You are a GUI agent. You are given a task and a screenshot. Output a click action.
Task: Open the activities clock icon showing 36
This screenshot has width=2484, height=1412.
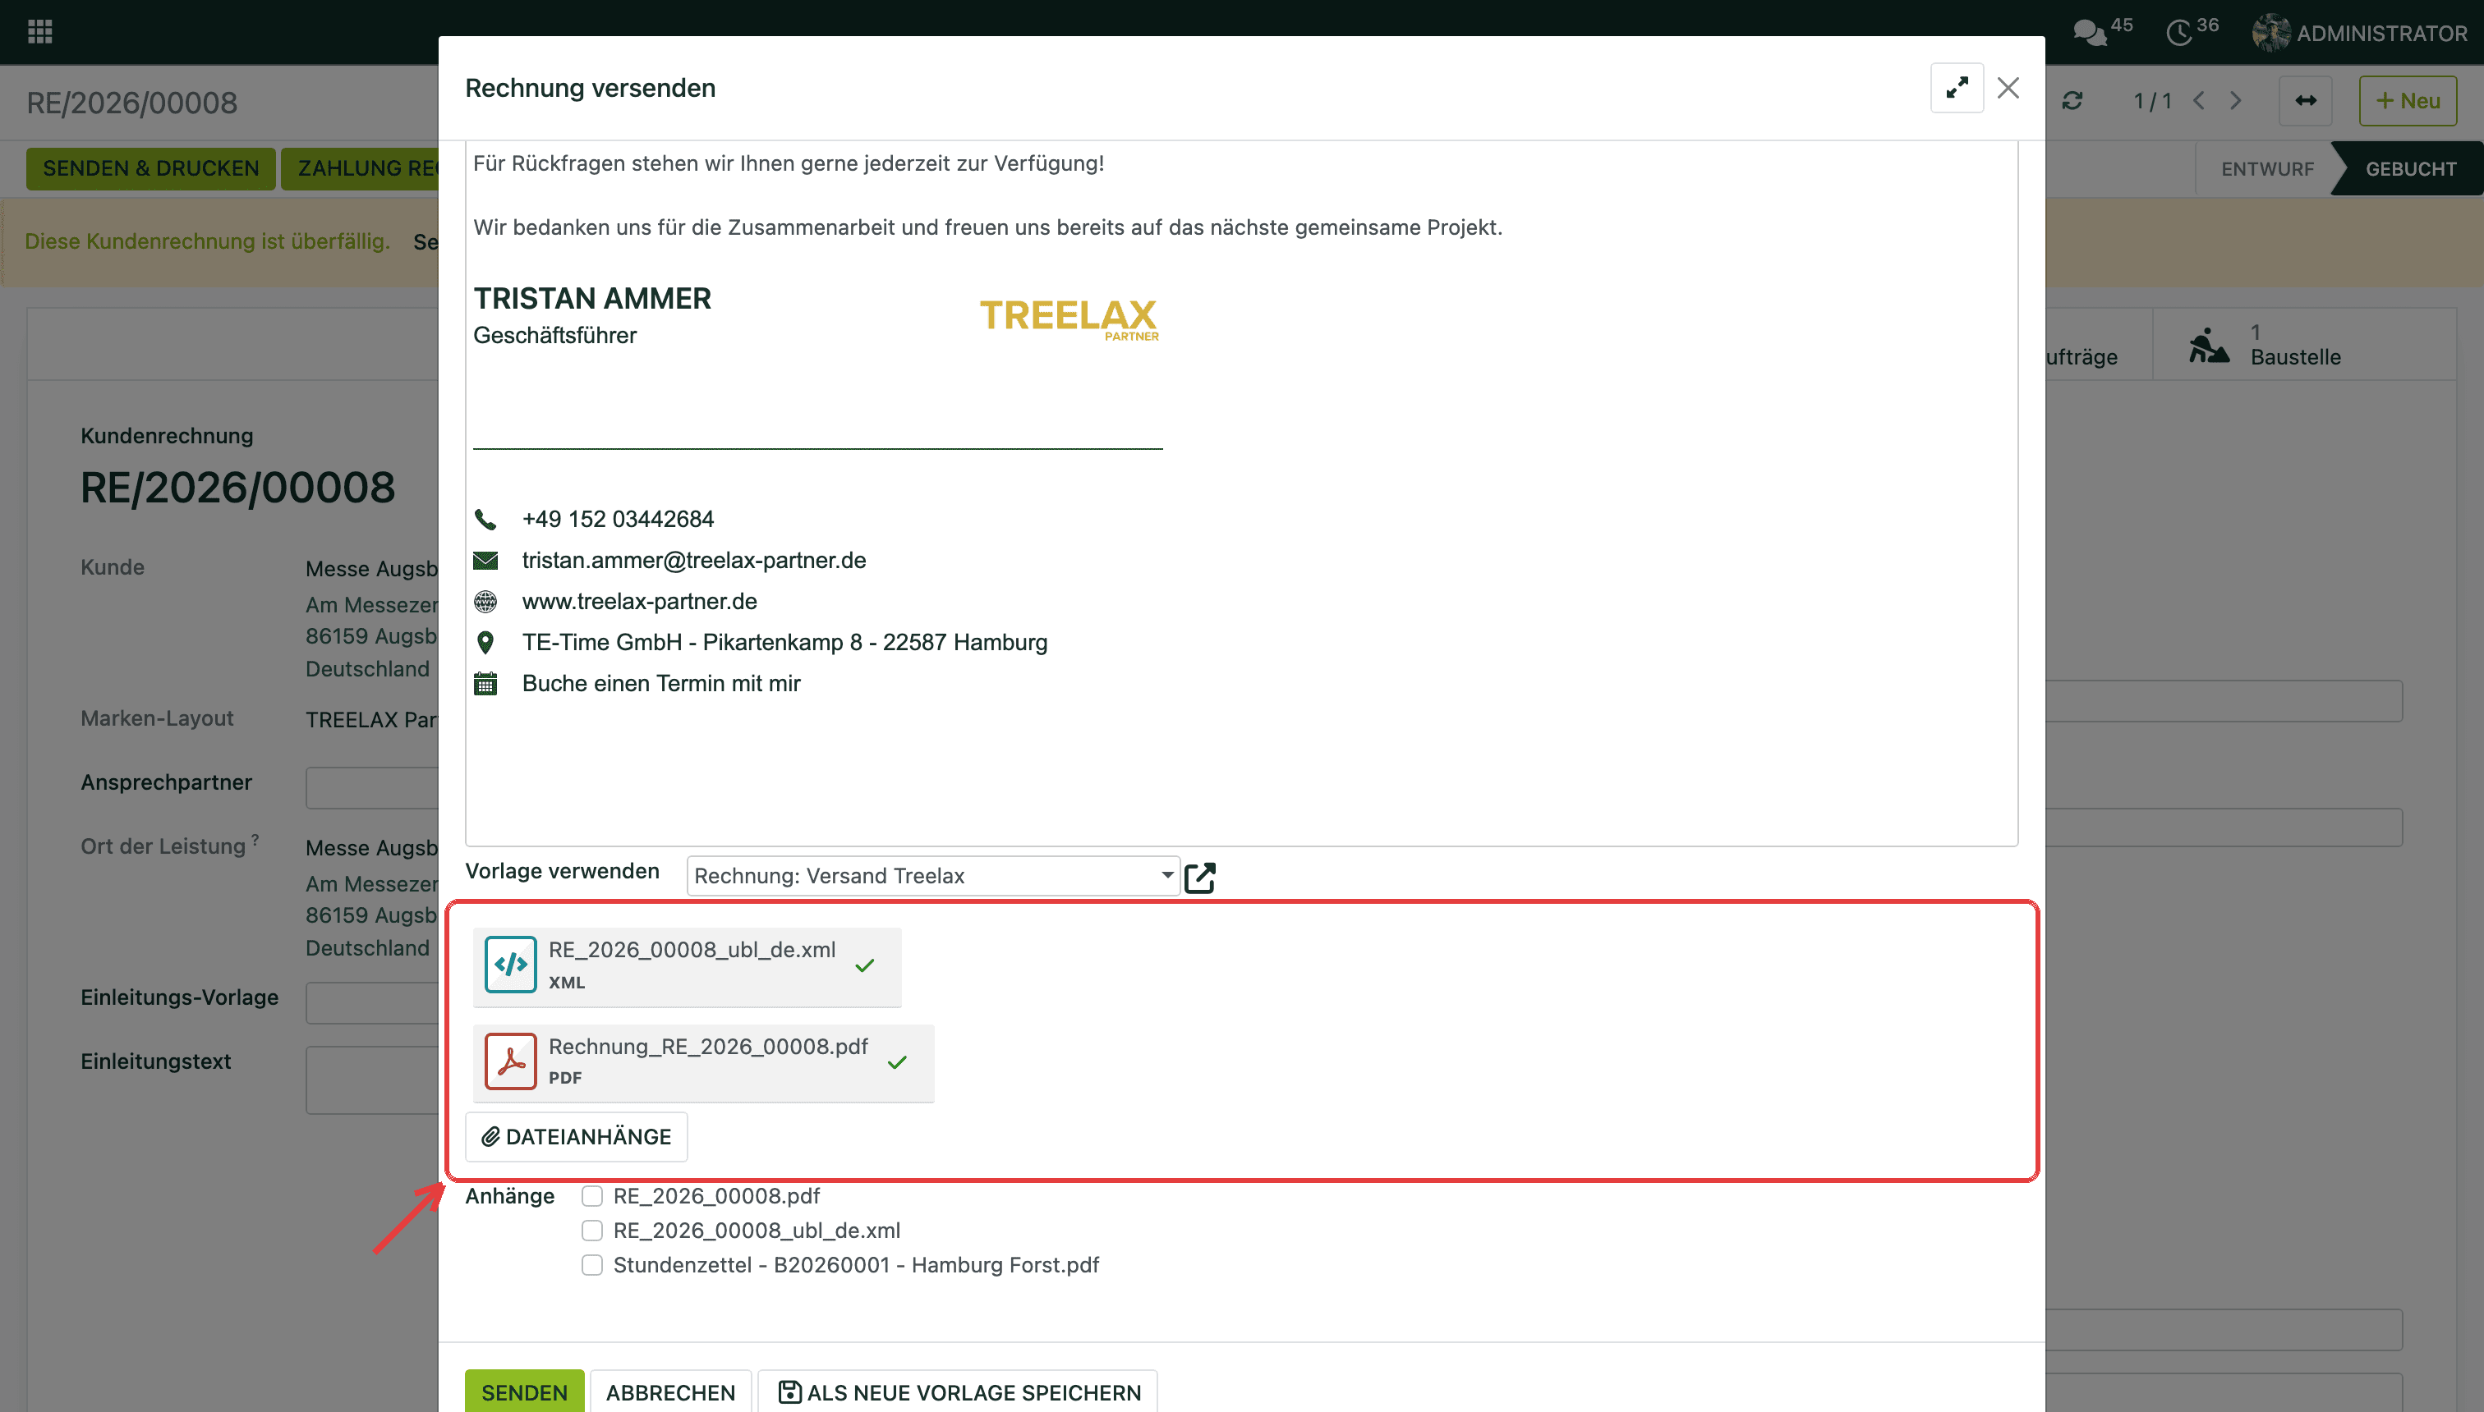[2191, 31]
